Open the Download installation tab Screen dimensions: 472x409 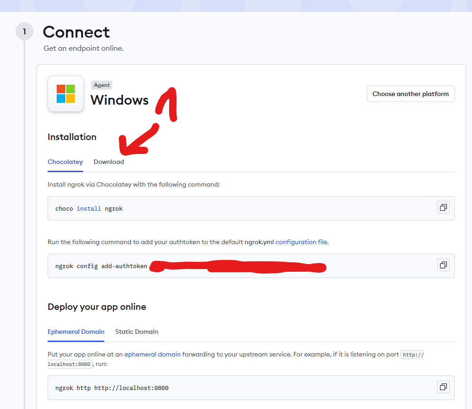point(109,162)
